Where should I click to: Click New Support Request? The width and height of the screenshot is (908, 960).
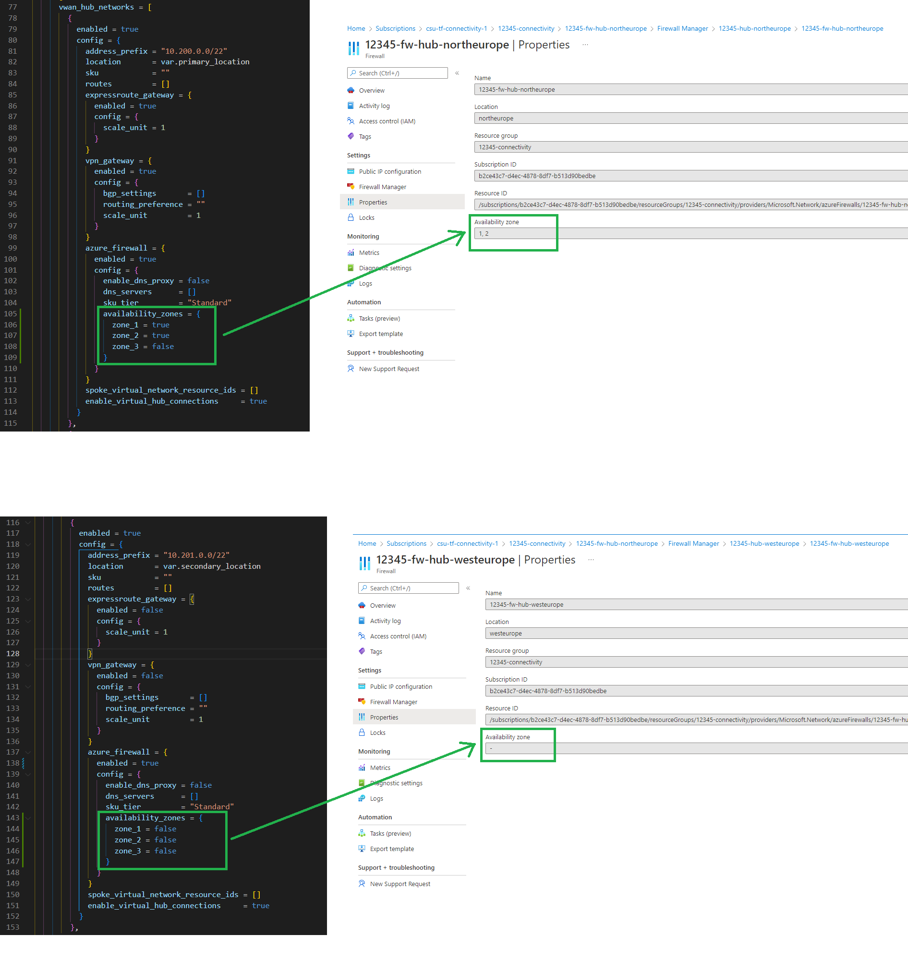click(x=388, y=368)
